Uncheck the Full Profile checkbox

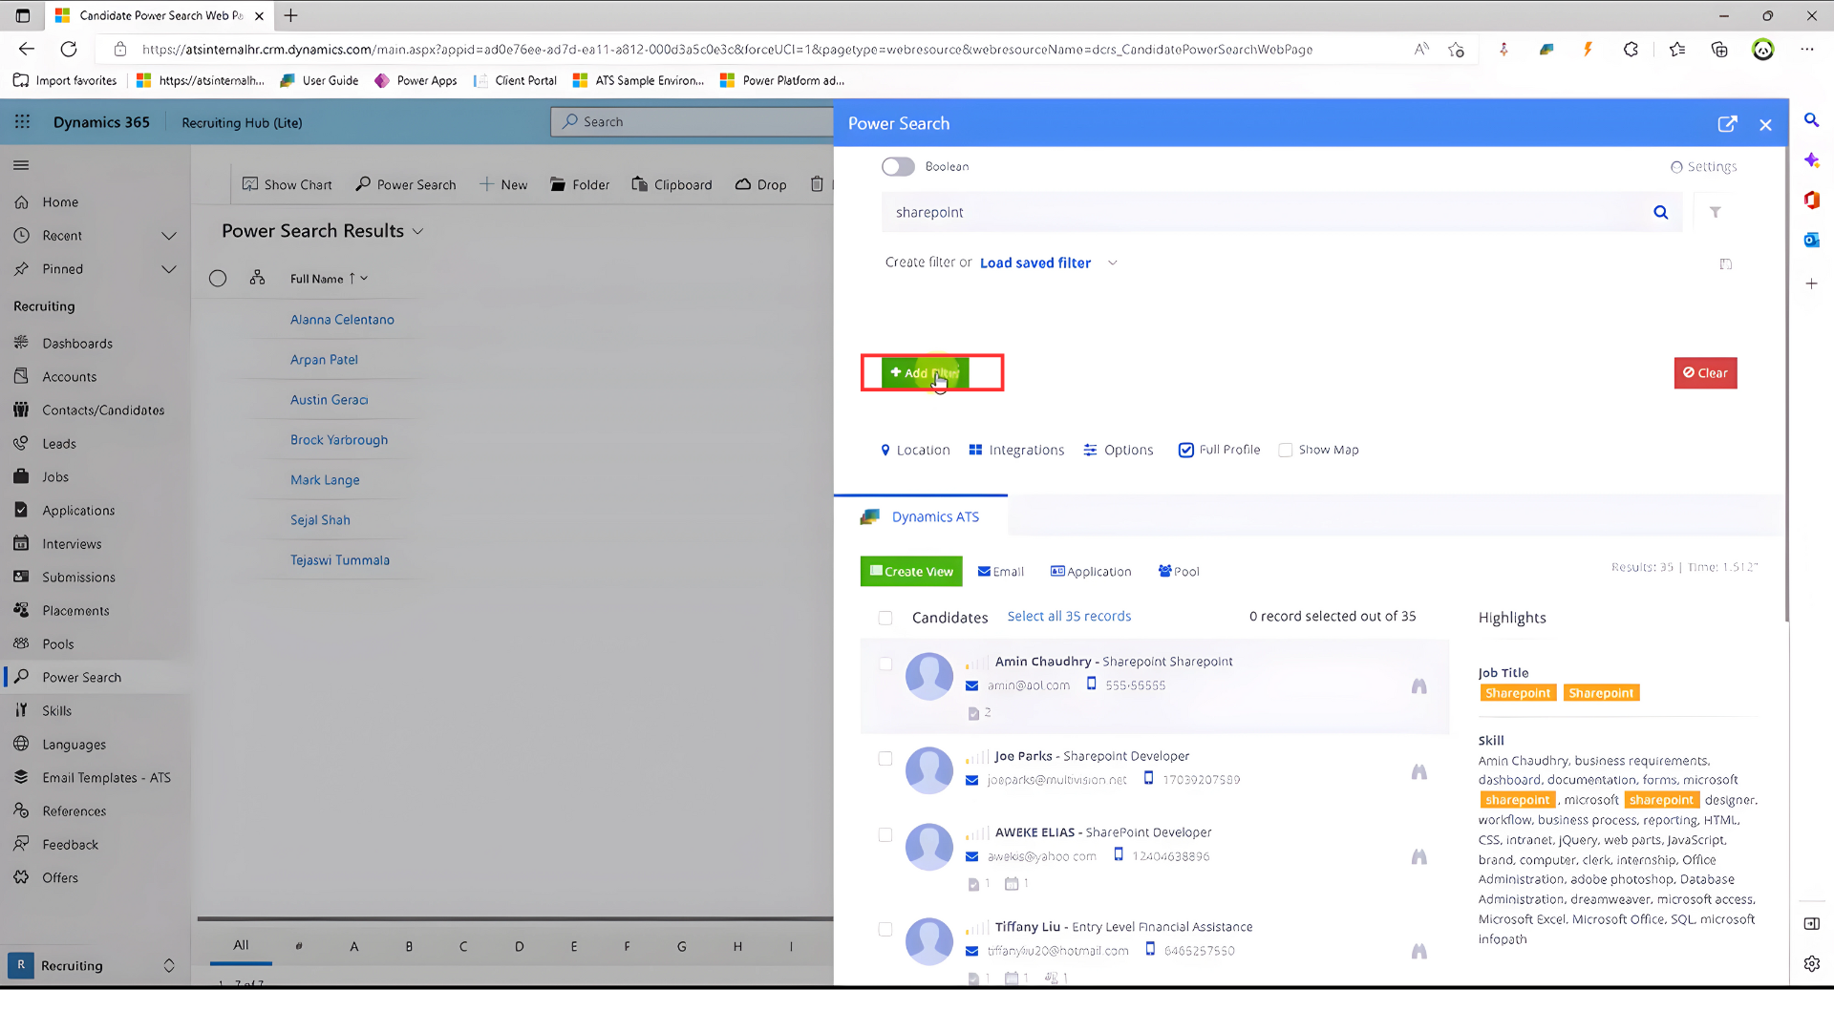1185,450
